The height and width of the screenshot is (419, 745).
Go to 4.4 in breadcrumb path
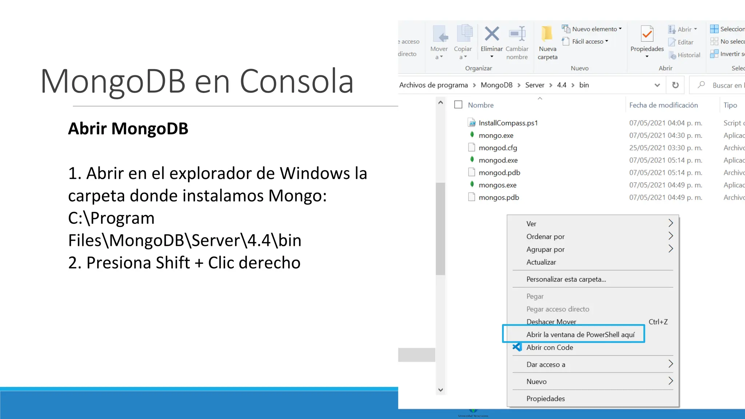[x=562, y=85]
